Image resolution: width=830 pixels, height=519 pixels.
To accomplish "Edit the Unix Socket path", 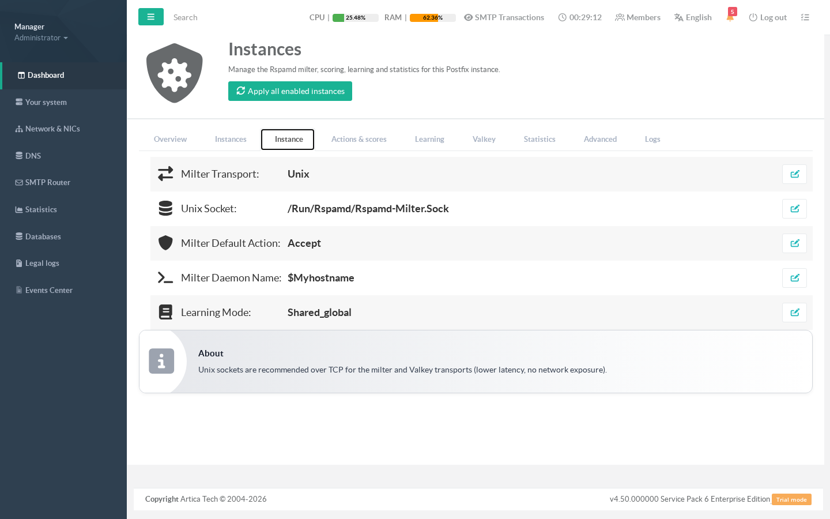I will 794,209.
